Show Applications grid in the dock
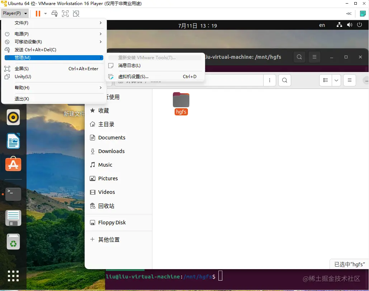 pos(13,276)
